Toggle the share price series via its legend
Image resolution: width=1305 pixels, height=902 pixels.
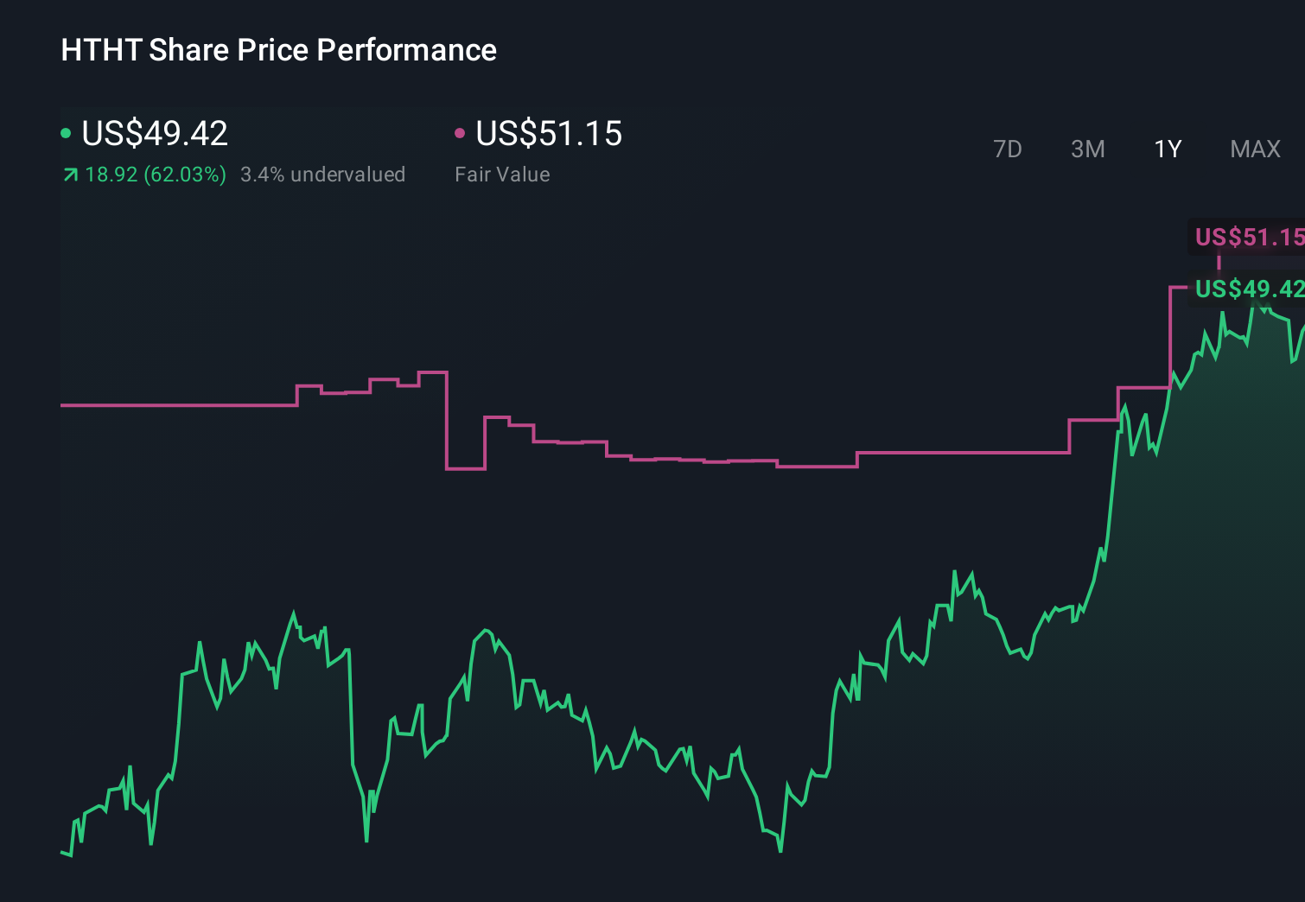(154, 133)
